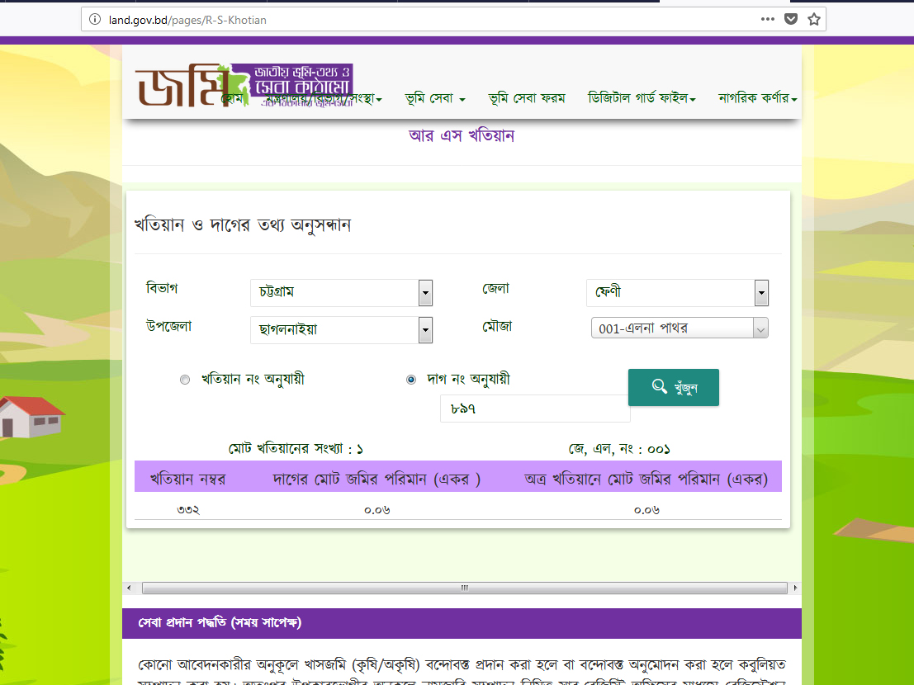Viewport: 914px width, 685px height.
Task: Select দাগ নং অনুযায়ী radio button
Action: (x=411, y=380)
